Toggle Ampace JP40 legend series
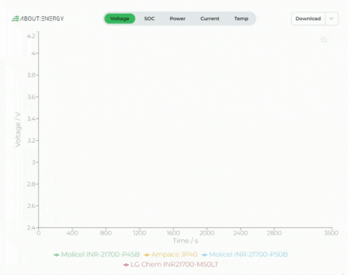348x275 pixels. pos(170,254)
